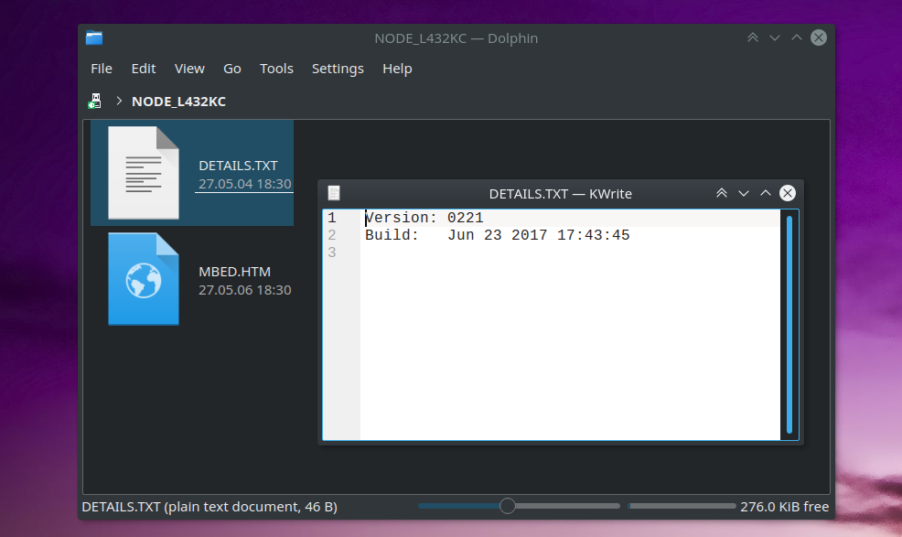This screenshot has width=902, height=537.
Task: Click line number 3 in the KWrite gutter
Action: [x=332, y=252]
